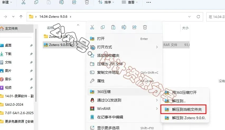The height and width of the screenshot is (130, 225).
Task: Click the Share icon in the context menu
Action: click(134, 27)
